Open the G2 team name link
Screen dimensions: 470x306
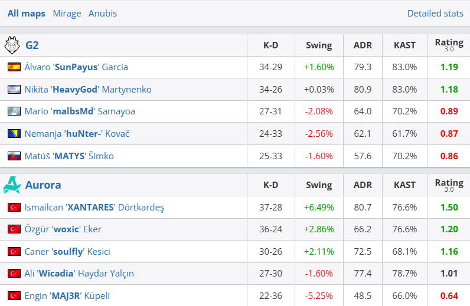pos(32,45)
